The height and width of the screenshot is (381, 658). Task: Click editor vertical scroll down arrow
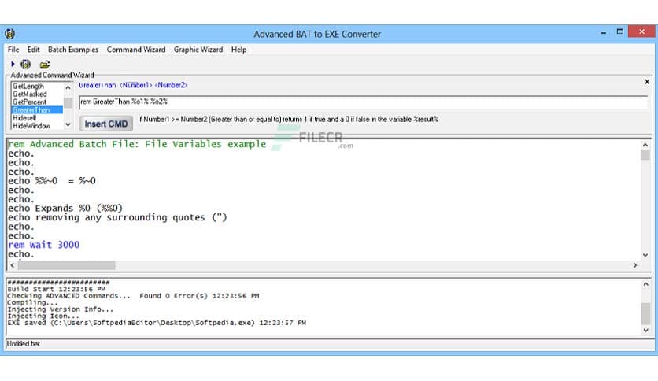645,255
